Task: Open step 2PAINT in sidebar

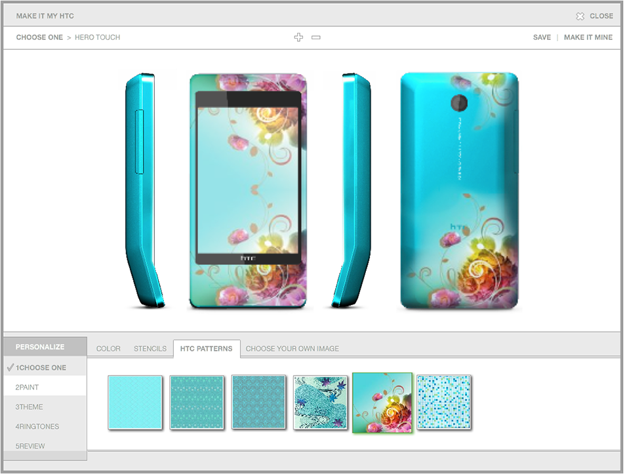Action: tap(45, 387)
